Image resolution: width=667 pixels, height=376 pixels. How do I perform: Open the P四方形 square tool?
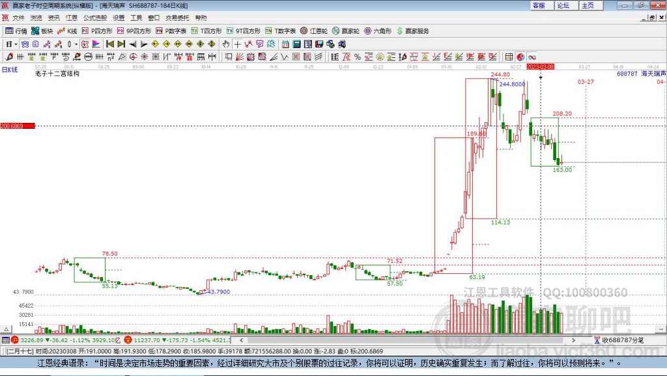[97, 31]
